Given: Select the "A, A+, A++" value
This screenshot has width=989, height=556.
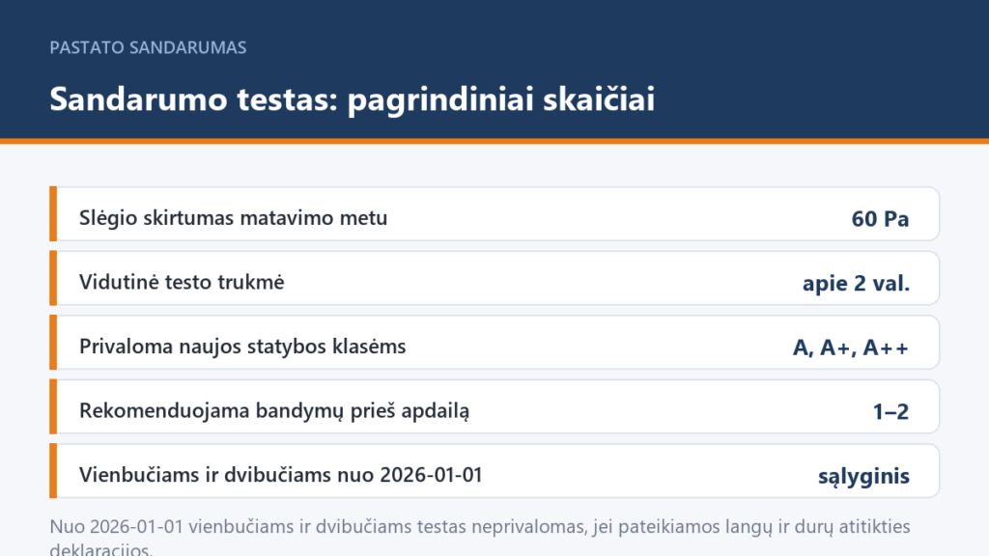Looking at the screenshot, I should coord(850,347).
